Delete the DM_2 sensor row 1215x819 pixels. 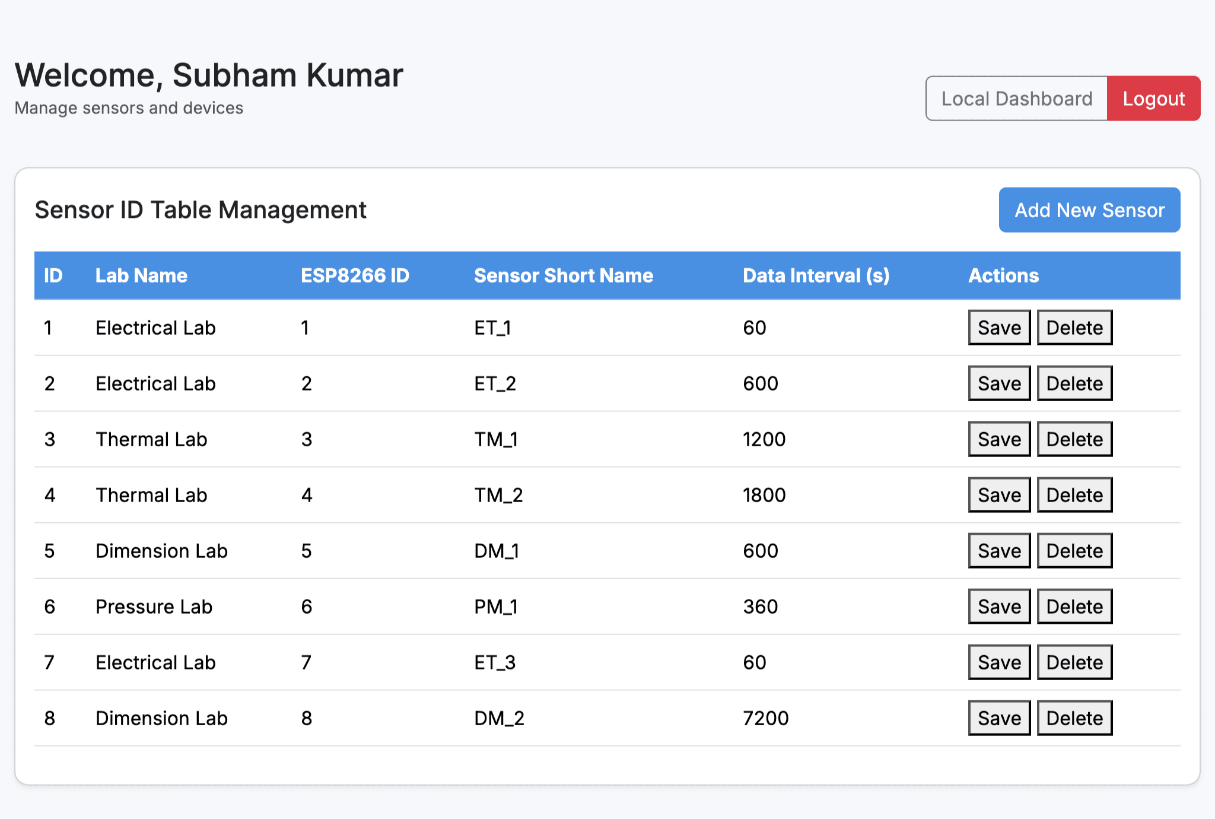(x=1074, y=718)
